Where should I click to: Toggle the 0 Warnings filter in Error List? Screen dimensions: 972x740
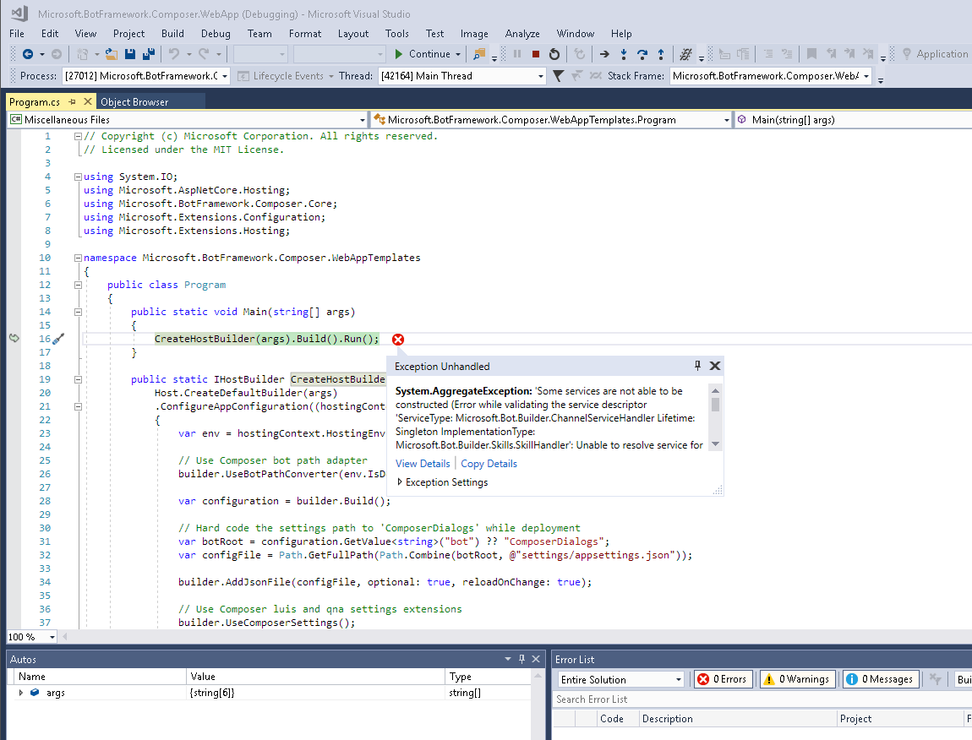pyautogui.click(x=795, y=678)
